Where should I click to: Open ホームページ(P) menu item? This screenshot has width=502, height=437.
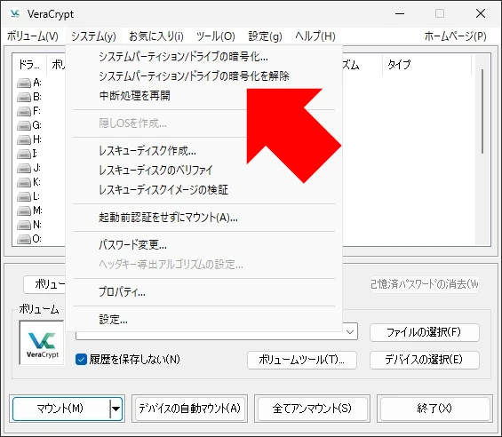pyautogui.click(x=456, y=36)
